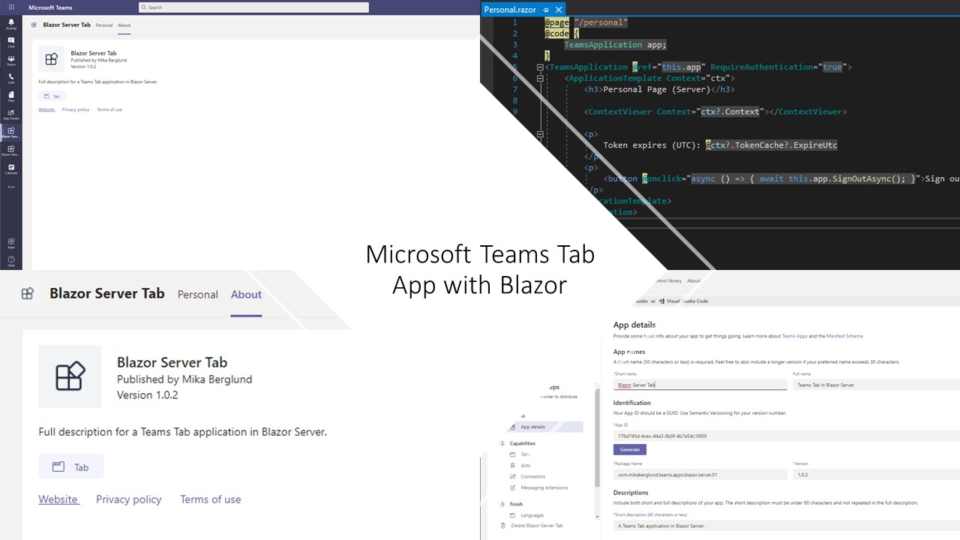
Task: Click the Short description field
Action: [x=787, y=526]
